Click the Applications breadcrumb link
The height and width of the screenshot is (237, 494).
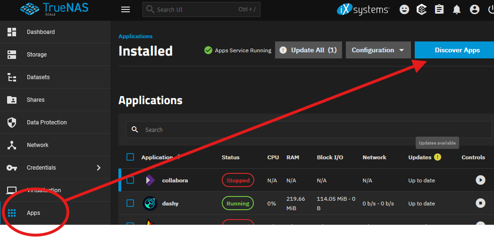tap(135, 36)
